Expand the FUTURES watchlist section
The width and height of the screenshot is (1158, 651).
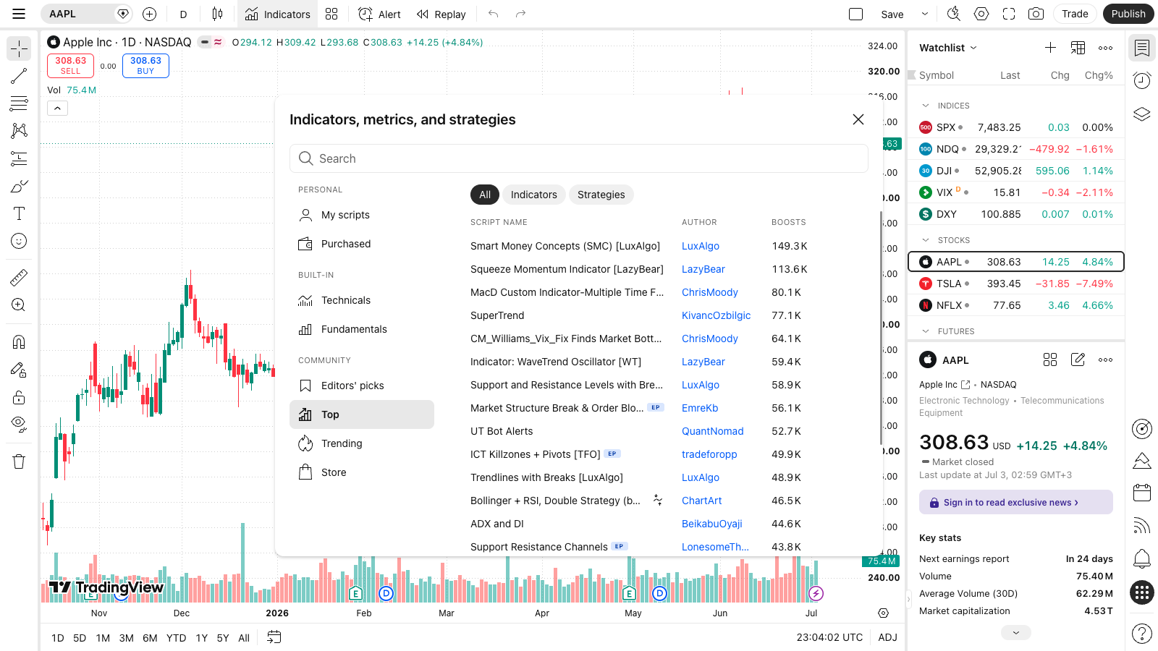(x=925, y=331)
